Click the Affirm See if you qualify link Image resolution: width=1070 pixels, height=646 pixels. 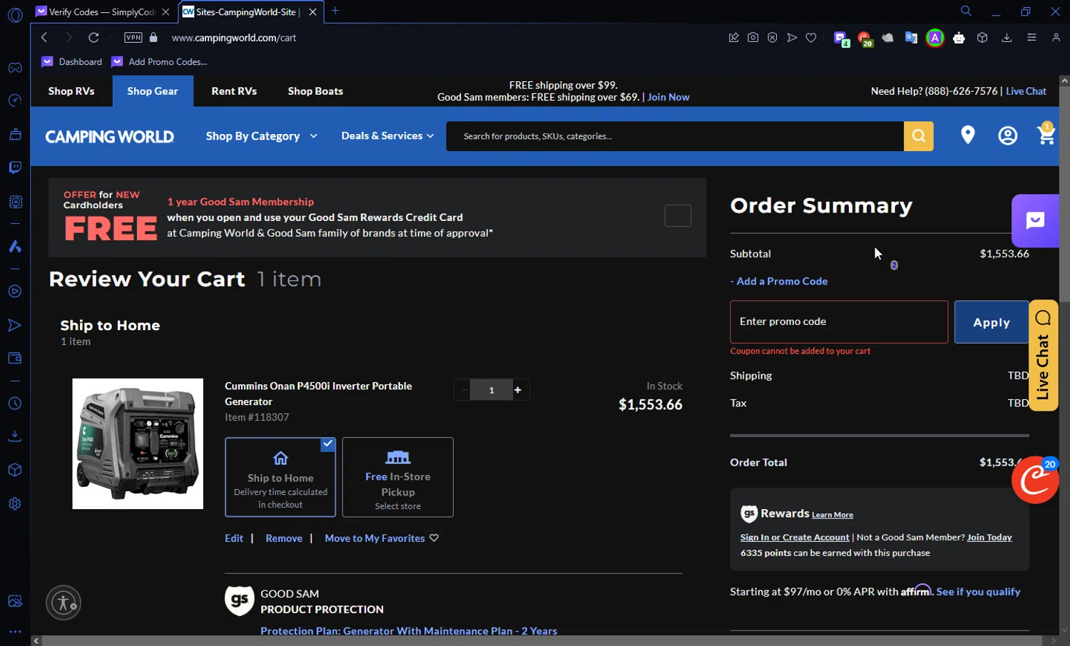point(978,592)
